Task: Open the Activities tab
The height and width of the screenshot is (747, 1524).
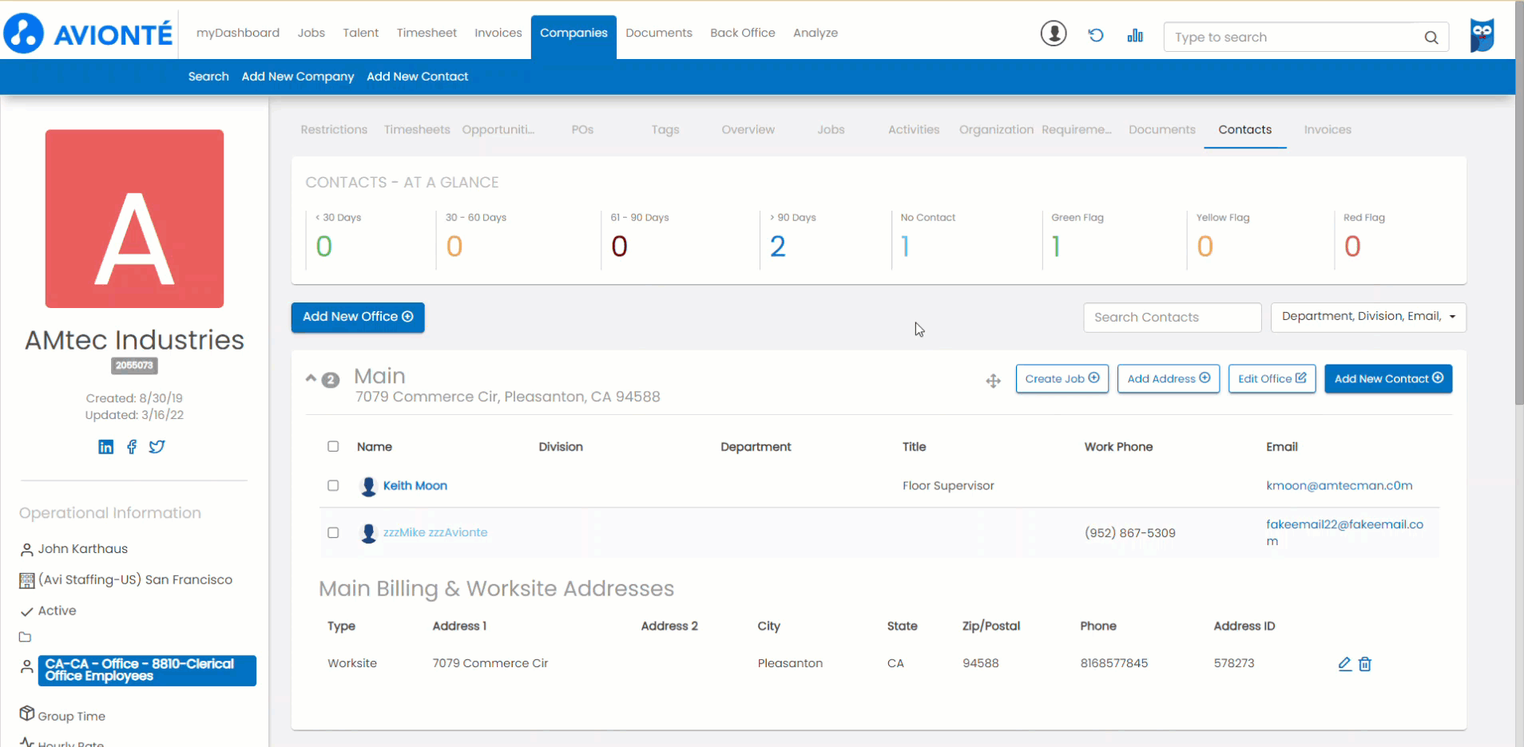Action: [x=914, y=129]
